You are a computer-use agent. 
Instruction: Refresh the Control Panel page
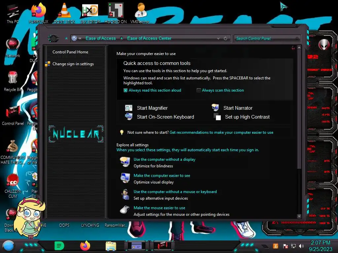coord(225,39)
